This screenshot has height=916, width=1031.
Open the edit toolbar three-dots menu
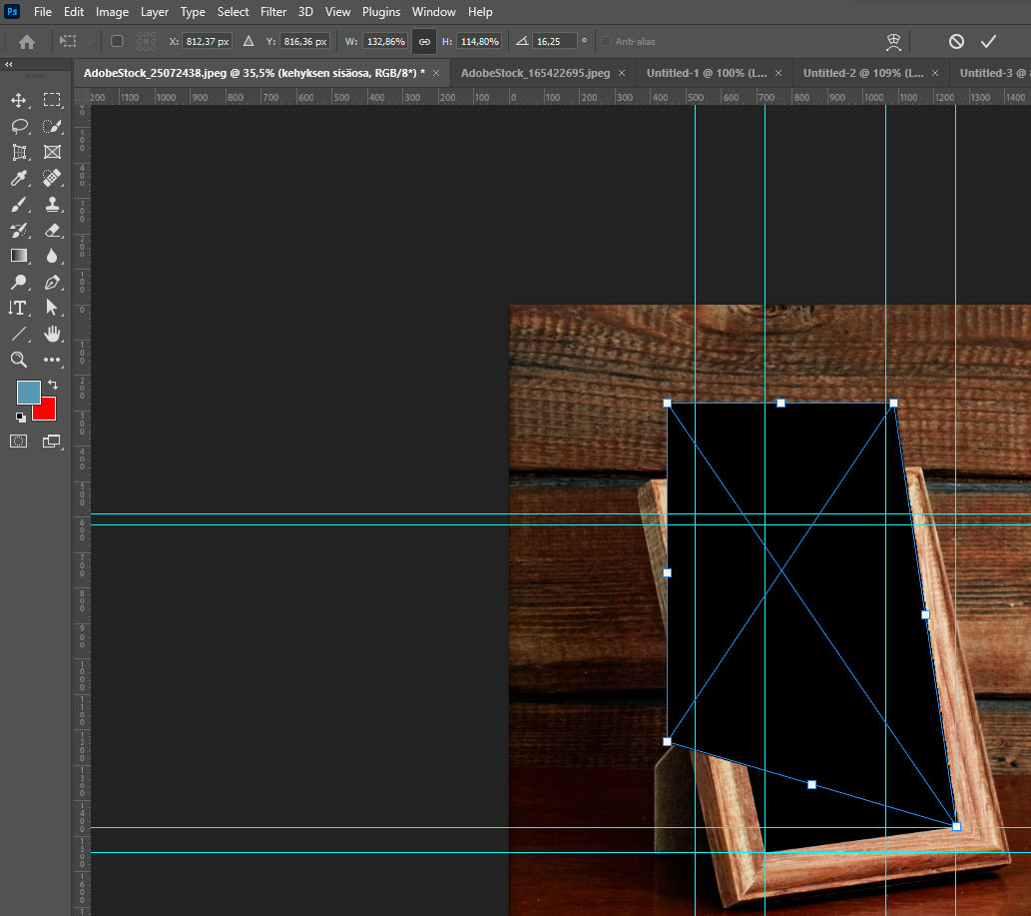pos(52,360)
